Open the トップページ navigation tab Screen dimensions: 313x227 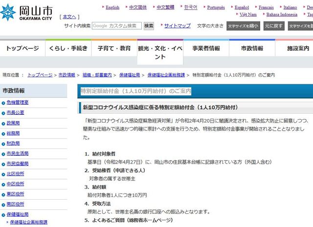coord(22,48)
